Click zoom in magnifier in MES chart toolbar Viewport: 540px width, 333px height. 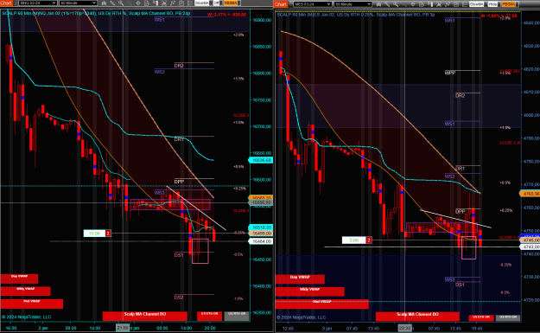(396, 4)
